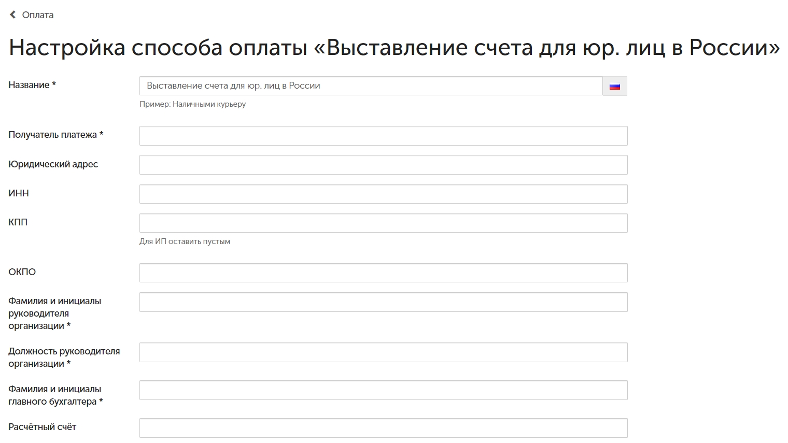Click the Расчётный счёт input box

coord(384,428)
